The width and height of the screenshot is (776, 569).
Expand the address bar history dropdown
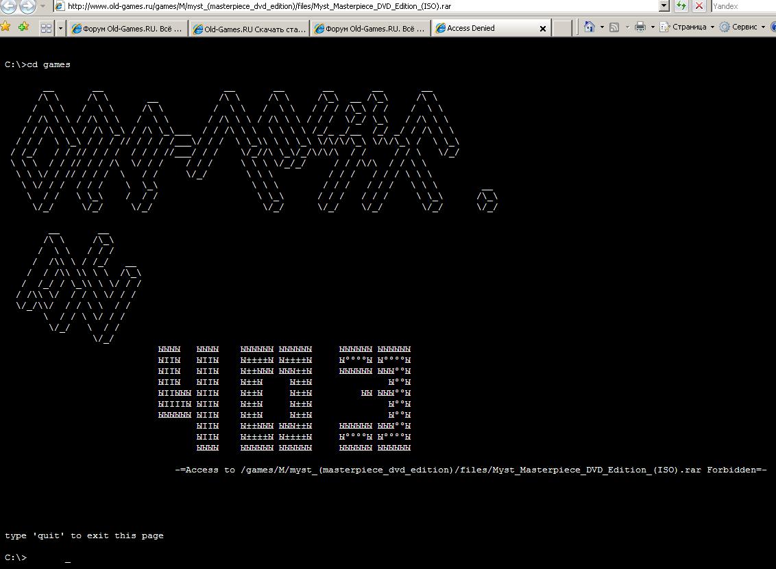(x=664, y=6)
